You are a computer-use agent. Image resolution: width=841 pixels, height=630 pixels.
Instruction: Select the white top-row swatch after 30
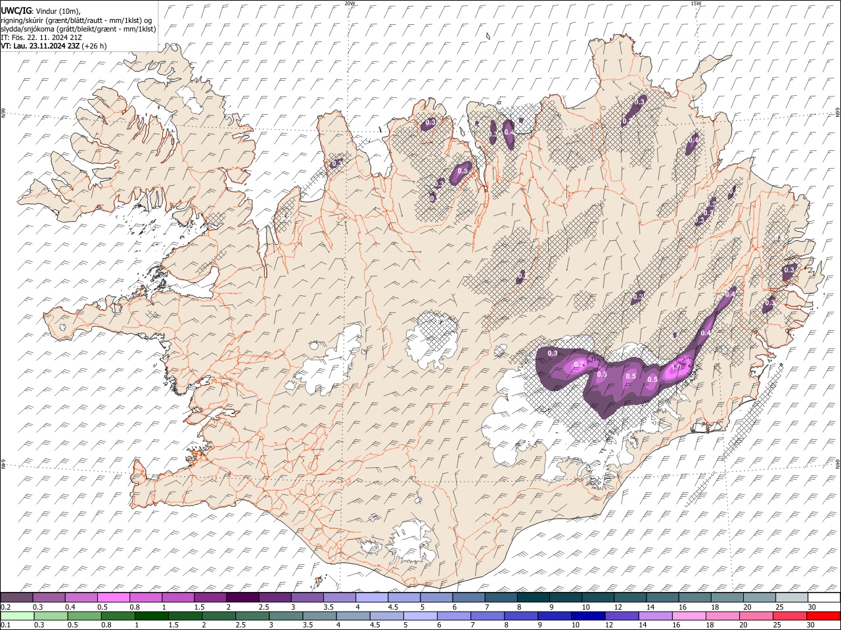(824, 598)
